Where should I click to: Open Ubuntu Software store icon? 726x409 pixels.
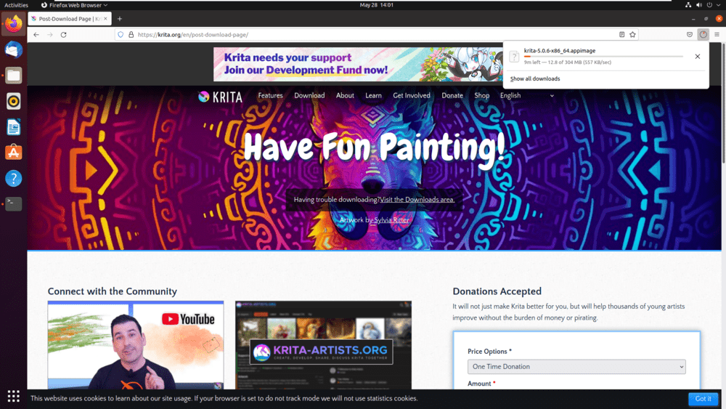pyautogui.click(x=13, y=153)
